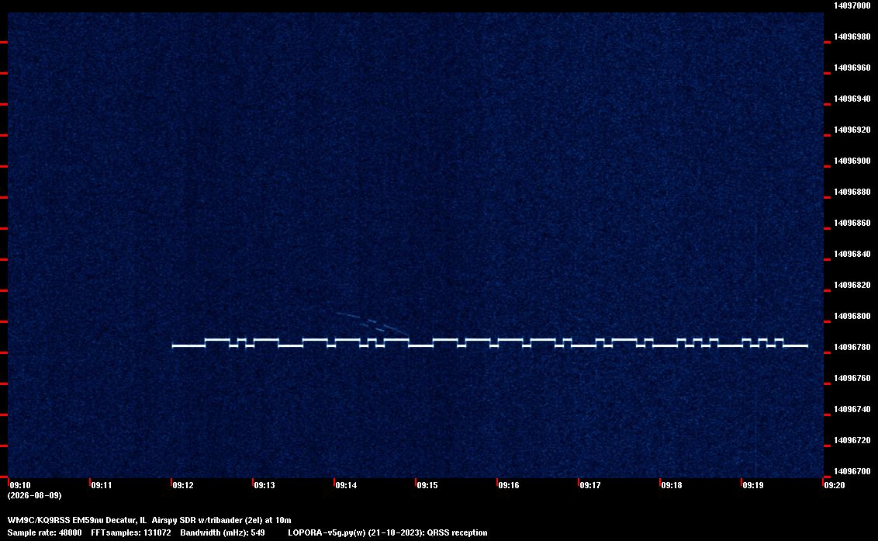Image resolution: width=878 pixels, height=541 pixels.
Task: Click the 09:18 time axis label
Action: coord(672,485)
